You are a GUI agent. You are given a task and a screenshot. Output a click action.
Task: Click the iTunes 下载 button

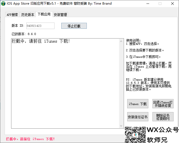coord(138,104)
